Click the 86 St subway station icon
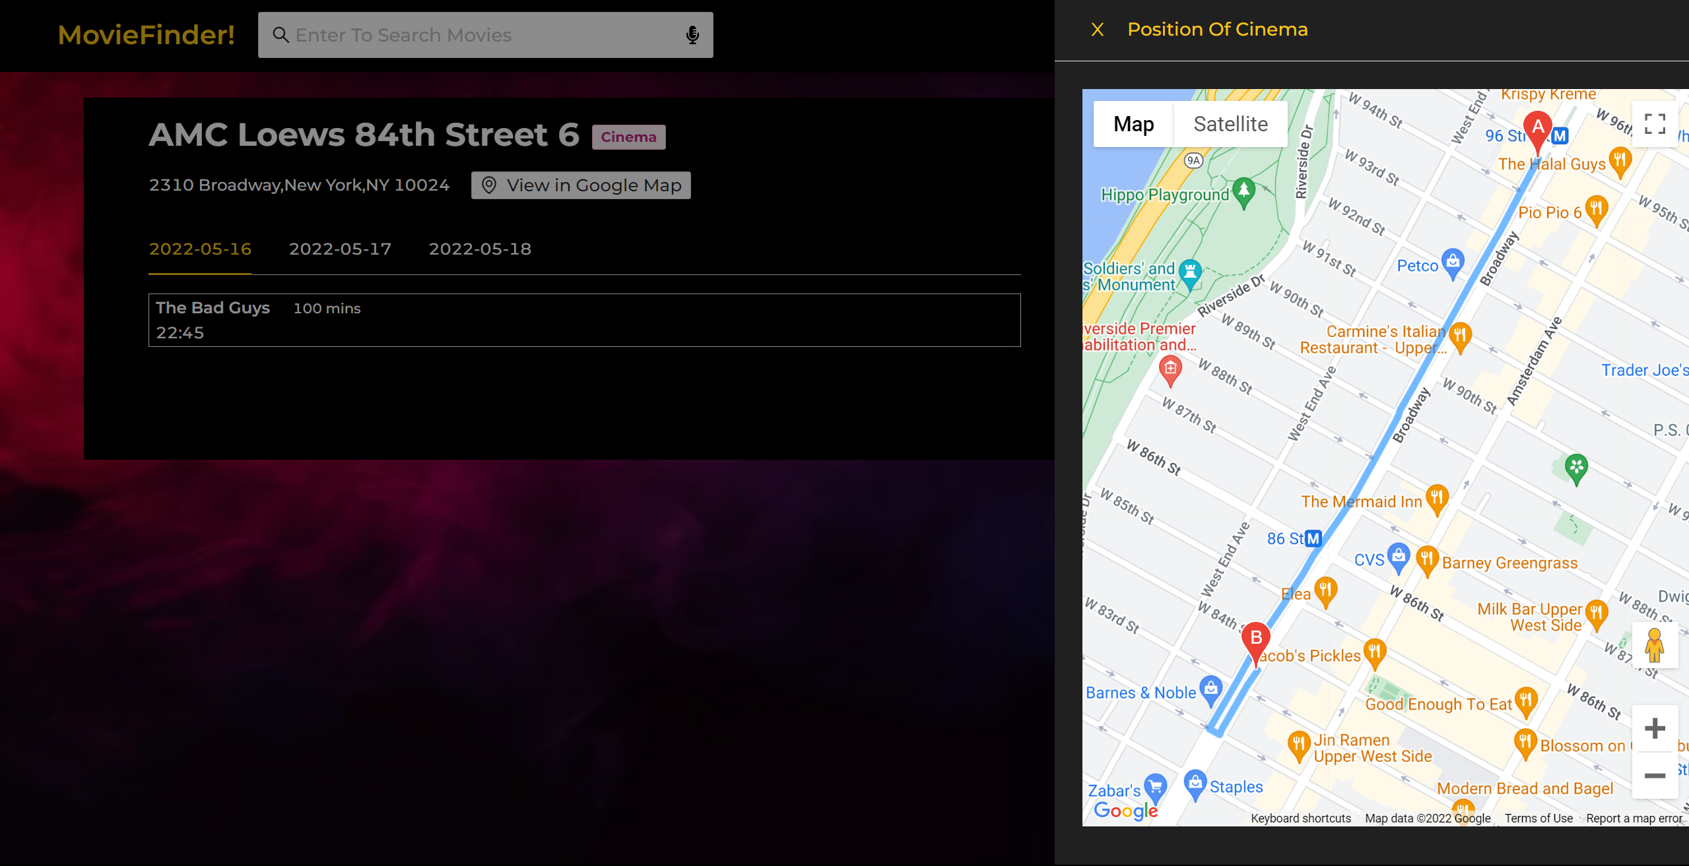The image size is (1689, 866). point(1313,538)
